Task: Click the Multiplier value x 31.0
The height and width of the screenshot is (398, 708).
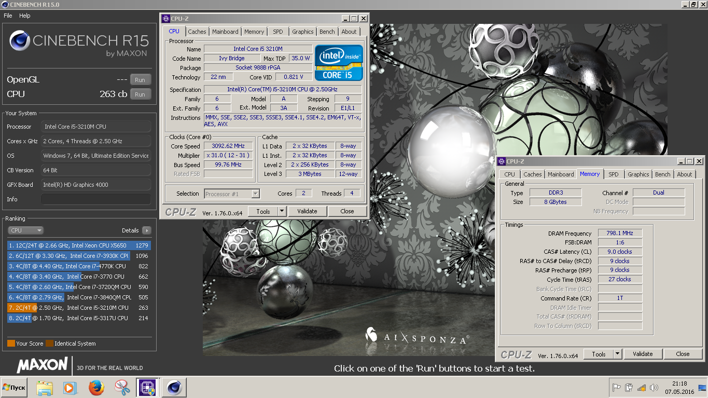Action: pos(228,155)
